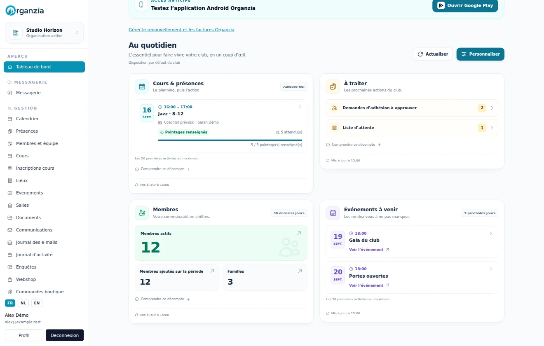Click the Organzia logo icon
Screen dimensions: 544x346
(10, 11)
